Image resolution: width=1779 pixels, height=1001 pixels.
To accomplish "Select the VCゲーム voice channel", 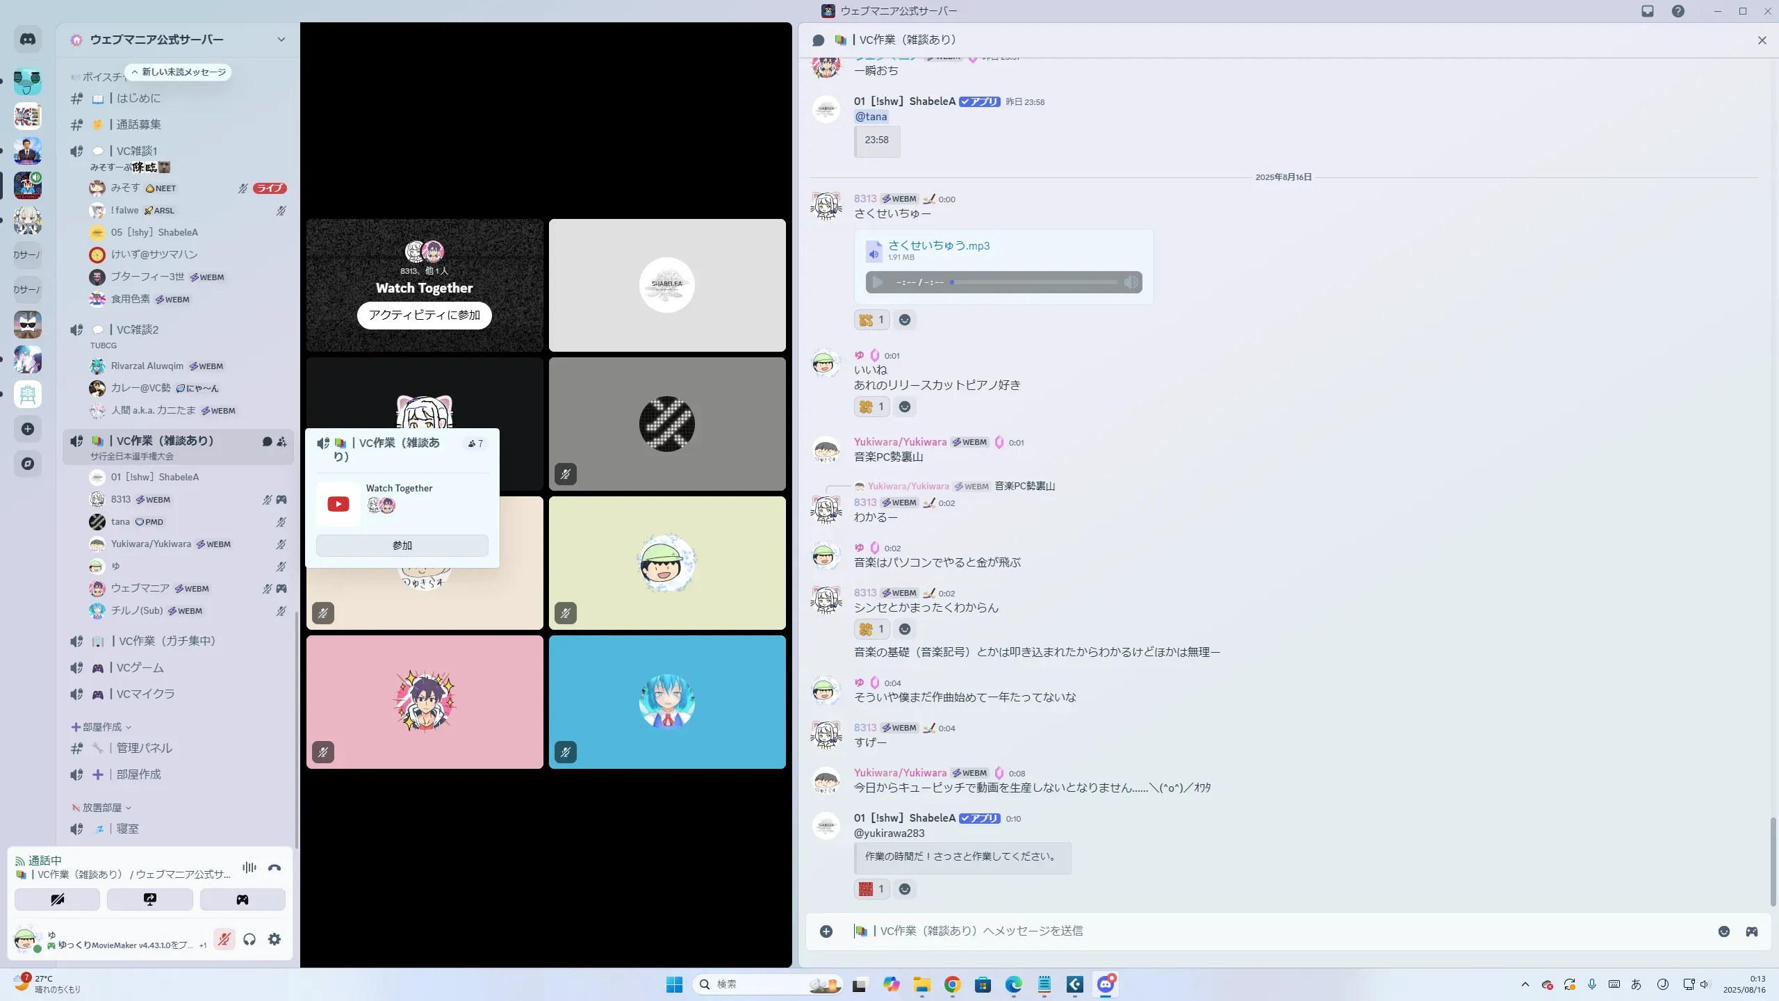I will click(x=140, y=667).
